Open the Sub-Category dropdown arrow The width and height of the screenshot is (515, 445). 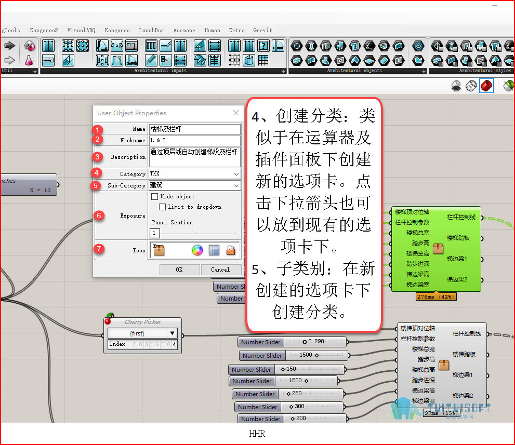[x=236, y=185]
